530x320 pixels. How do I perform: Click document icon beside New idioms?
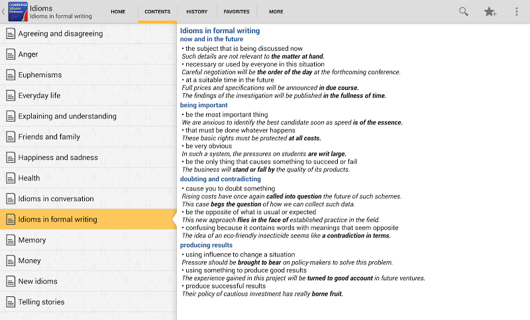coord(11,281)
